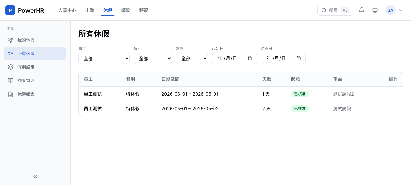
Task: Expand the user account chevron menu
Action: (401, 10)
